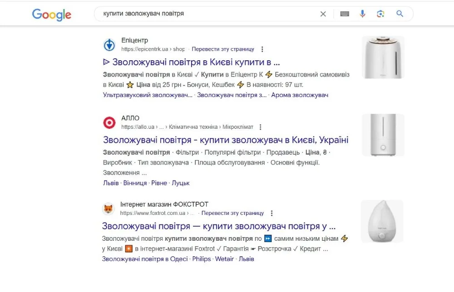Click 'Перевести эту страницу' on the Foxtrot result
The height and width of the screenshot is (292, 454).
click(x=232, y=213)
